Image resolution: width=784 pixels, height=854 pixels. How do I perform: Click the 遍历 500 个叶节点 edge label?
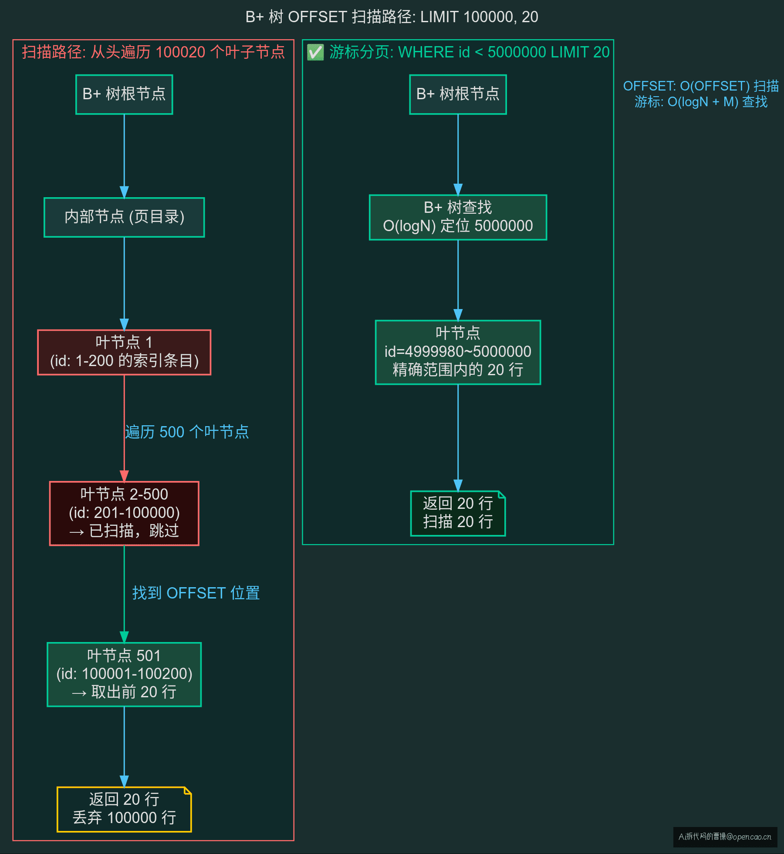(x=187, y=432)
